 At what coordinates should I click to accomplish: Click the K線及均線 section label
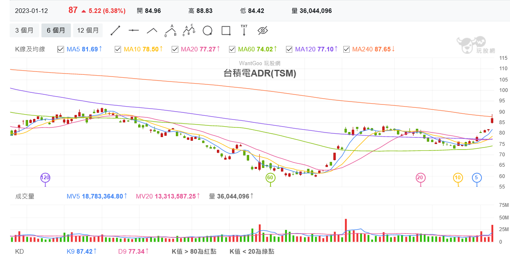point(30,49)
